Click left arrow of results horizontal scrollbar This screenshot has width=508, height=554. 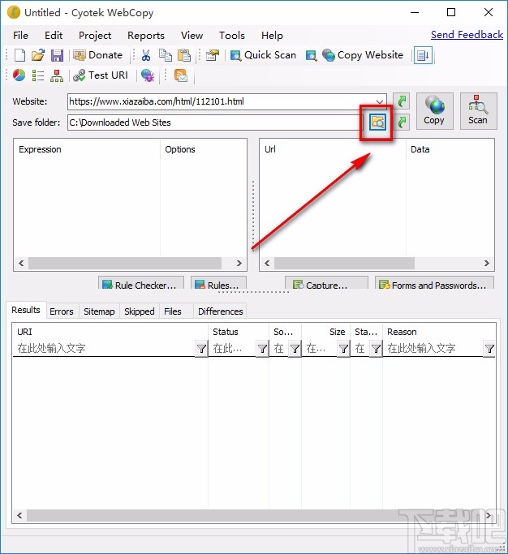[x=19, y=516]
